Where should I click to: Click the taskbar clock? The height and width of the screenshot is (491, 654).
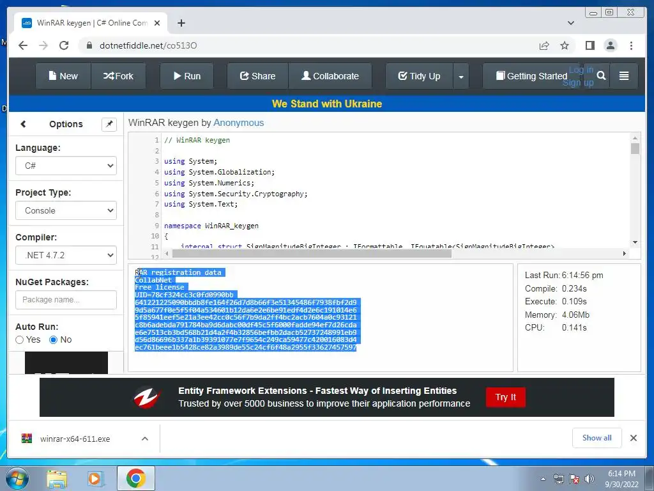(x=621, y=479)
